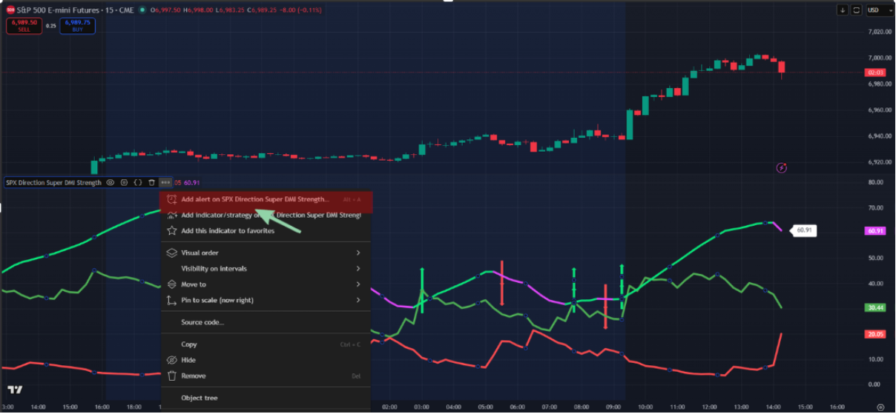Click the down-arrow icon beside USD selector
The width and height of the screenshot is (896, 414).
(843, 10)
